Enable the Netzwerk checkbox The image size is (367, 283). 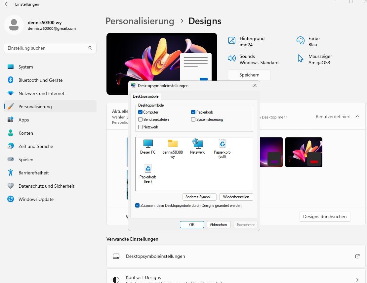141,127
